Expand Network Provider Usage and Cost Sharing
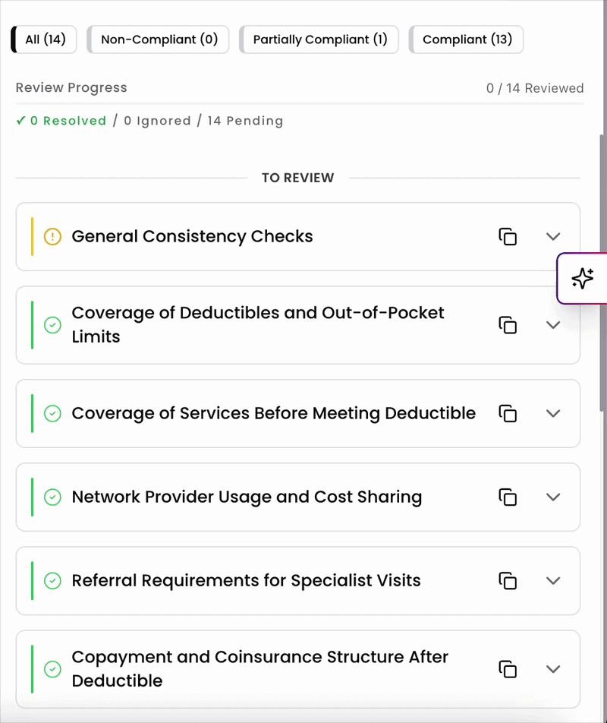 click(x=553, y=497)
